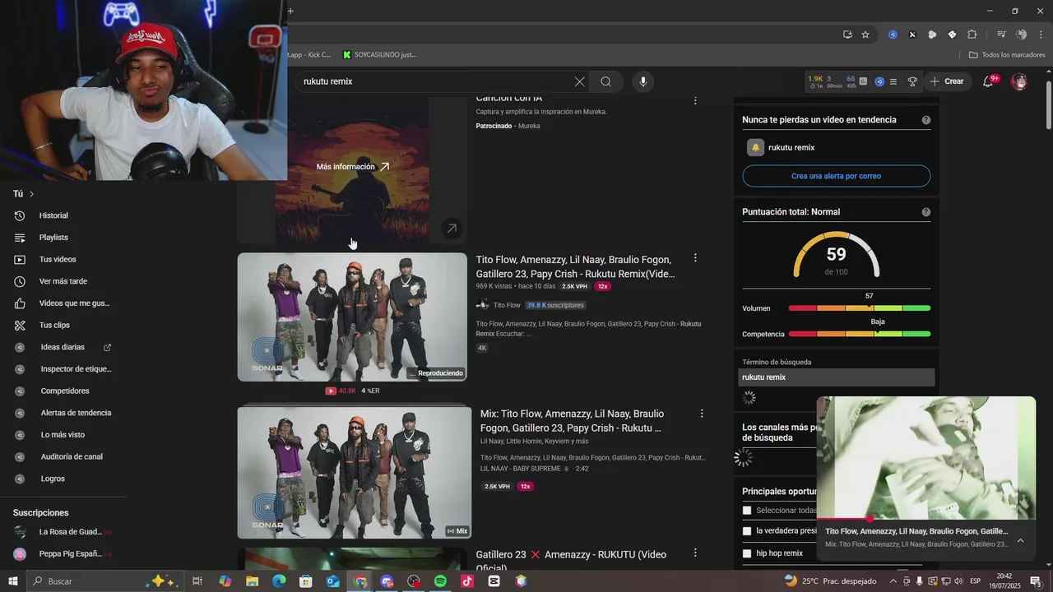Open the vidIQ trophy icon
The height and width of the screenshot is (592, 1053).
coord(912,81)
